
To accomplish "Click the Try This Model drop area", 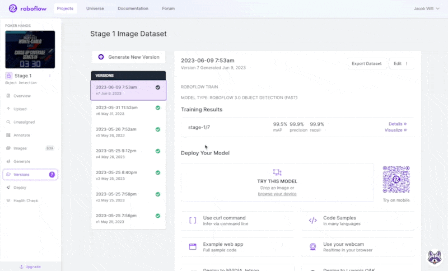I will pyautogui.click(x=277, y=183).
